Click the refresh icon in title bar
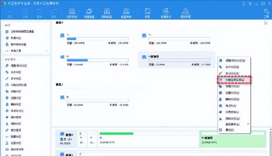The image size is (272, 156). [244, 4]
